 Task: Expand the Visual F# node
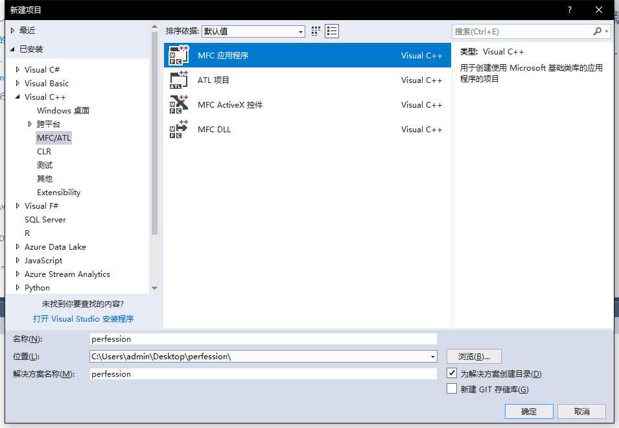pos(18,206)
